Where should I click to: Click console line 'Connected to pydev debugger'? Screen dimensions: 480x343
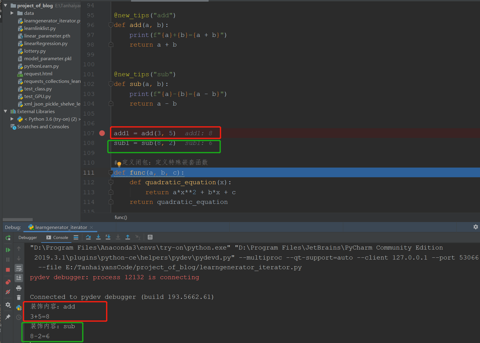click(122, 297)
